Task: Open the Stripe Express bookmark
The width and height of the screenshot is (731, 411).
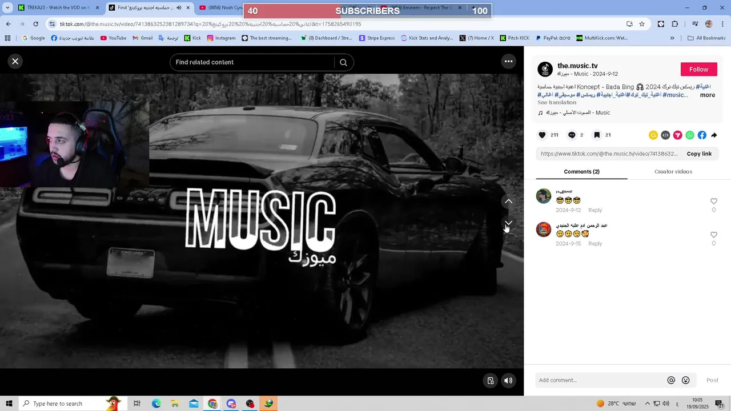Action: [x=377, y=38]
